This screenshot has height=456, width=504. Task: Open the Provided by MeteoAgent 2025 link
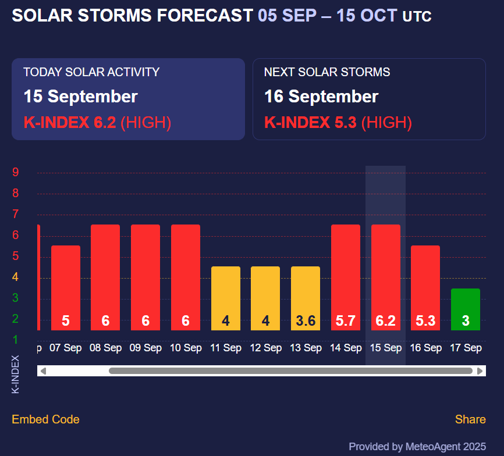(417, 447)
